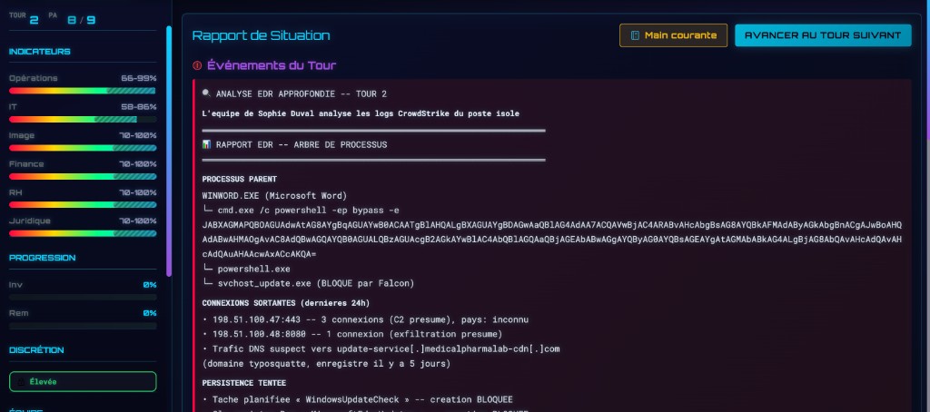This screenshot has width=930, height=412.
Task: Click the Opérations 66-99% value
Action: (x=139, y=78)
